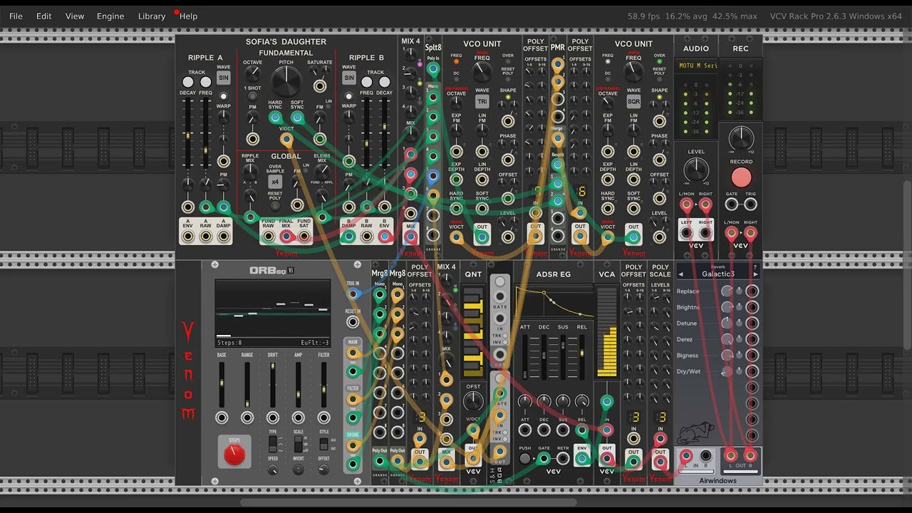Open the Engine menu
The width and height of the screenshot is (912, 513).
(x=110, y=16)
